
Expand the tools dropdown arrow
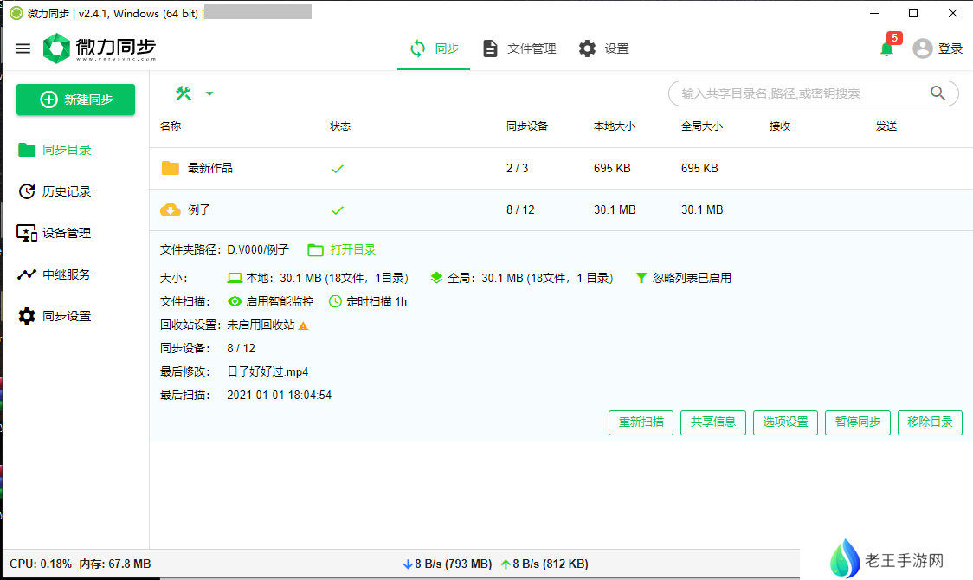coord(209,93)
